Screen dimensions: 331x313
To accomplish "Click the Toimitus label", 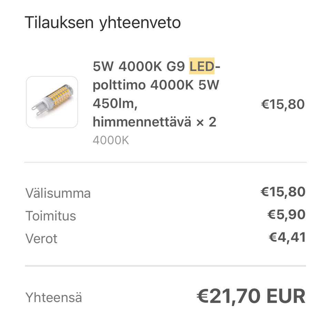I will 50,216.
